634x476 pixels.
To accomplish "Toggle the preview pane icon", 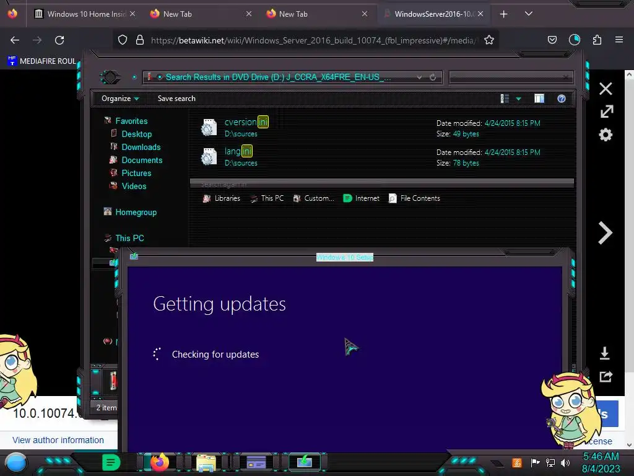I will point(539,99).
